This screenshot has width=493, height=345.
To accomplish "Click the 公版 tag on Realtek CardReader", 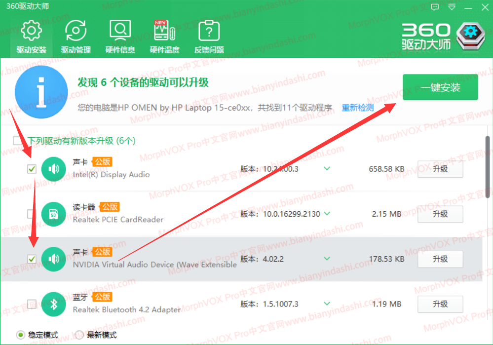I will click(110, 207).
